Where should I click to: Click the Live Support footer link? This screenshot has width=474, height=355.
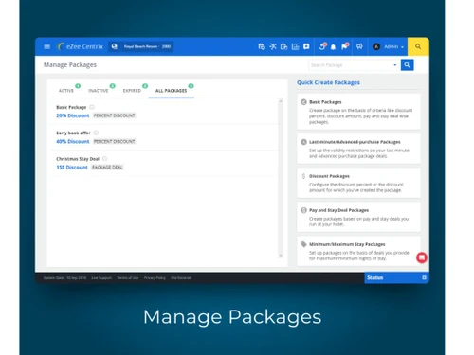click(101, 278)
